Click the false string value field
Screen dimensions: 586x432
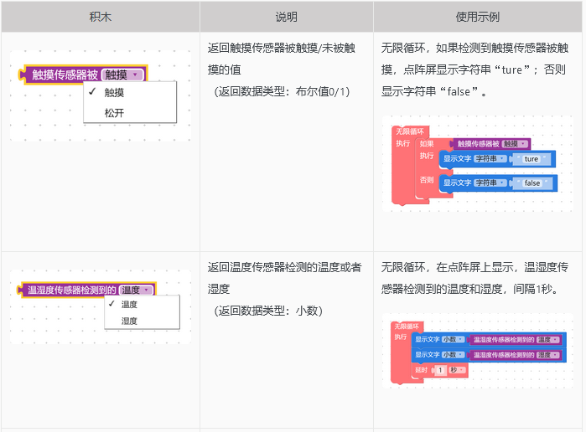click(x=532, y=183)
